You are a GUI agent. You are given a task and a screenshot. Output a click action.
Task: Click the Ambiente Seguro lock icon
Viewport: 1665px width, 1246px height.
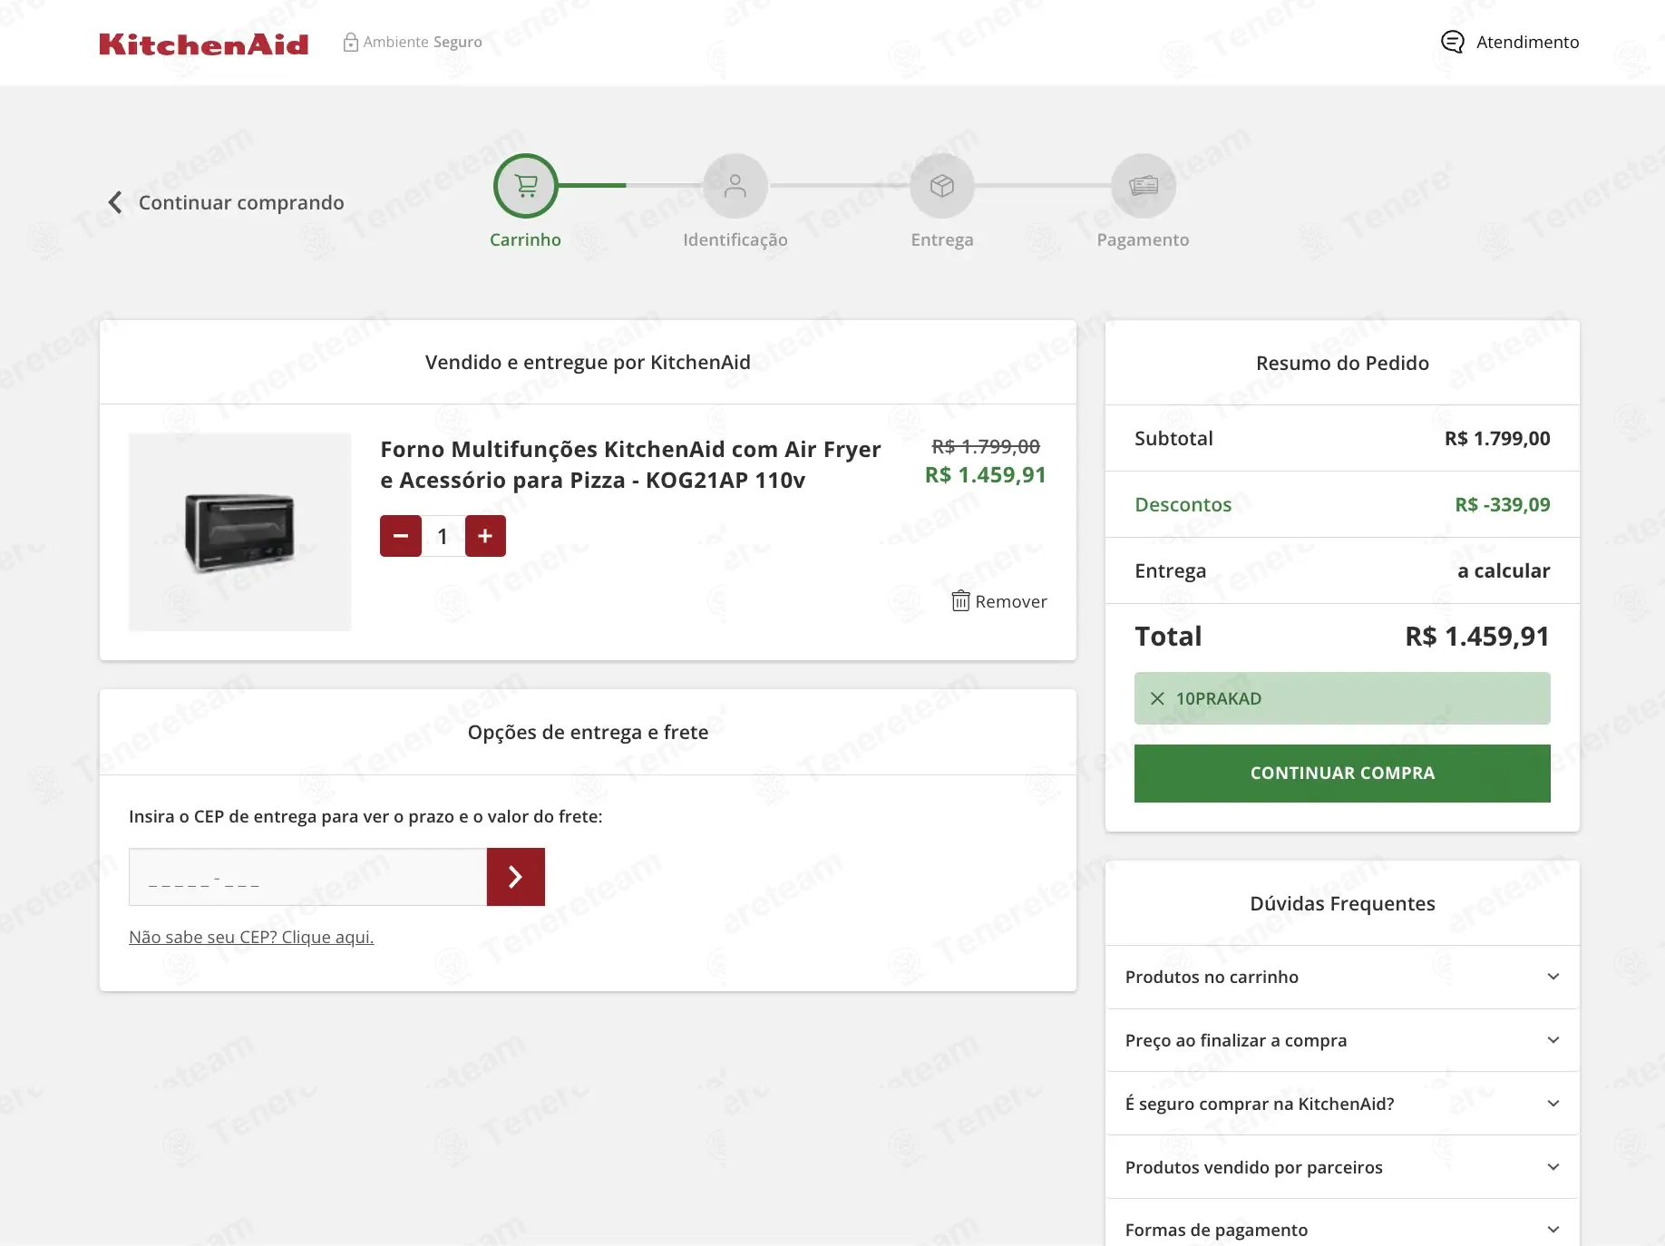click(351, 42)
